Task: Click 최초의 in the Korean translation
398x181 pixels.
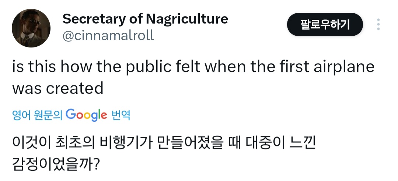Action: (x=74, y=142)
